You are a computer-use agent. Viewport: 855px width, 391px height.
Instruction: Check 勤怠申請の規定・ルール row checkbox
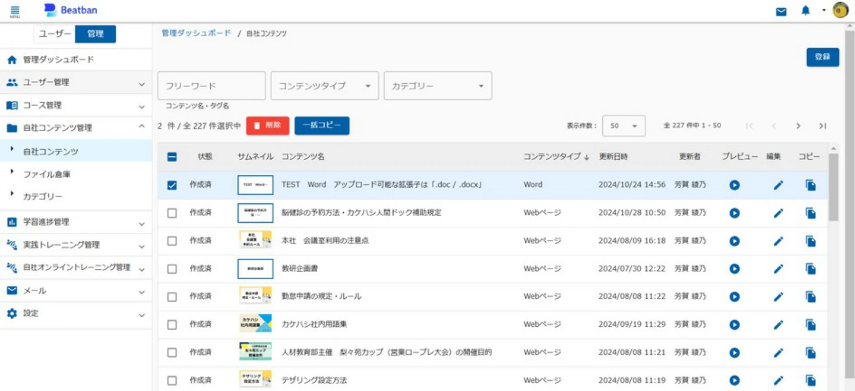172,297
